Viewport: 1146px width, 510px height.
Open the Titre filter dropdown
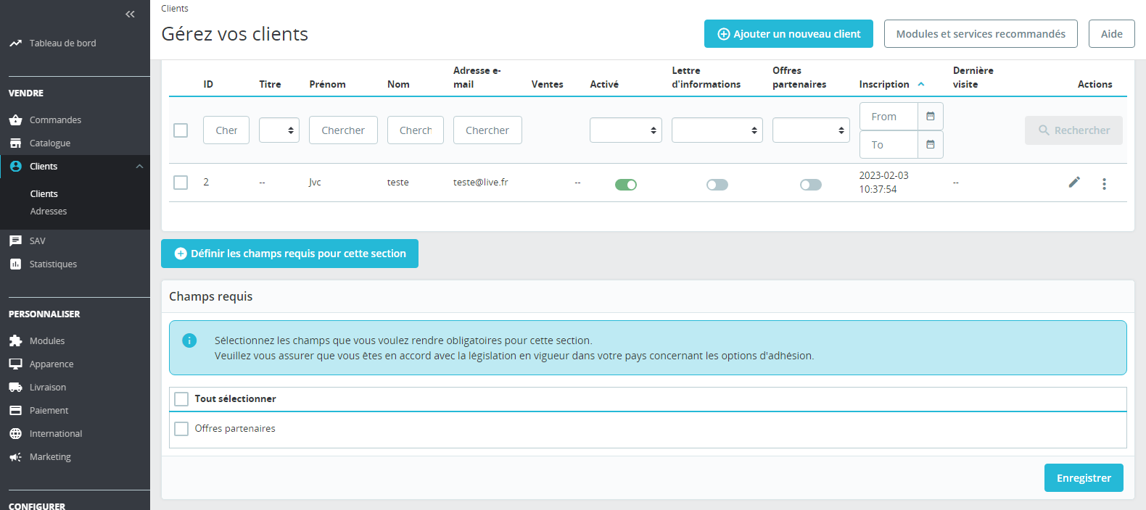279,130
